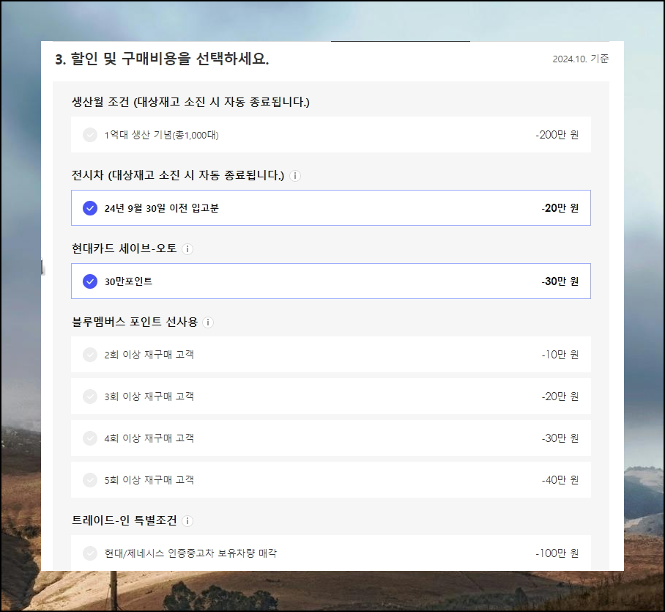The height and width of the screenshot is (612, 665).
Task: Click -100만 원 in 트레이드-인 row
Action: coord(557,553)
